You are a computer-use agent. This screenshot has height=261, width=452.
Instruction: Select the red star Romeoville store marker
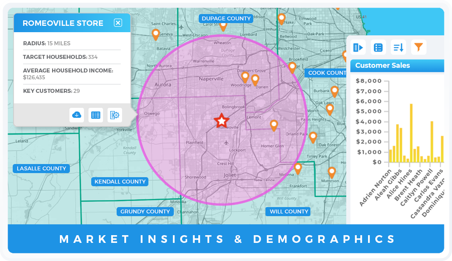(x=221, y=121)
